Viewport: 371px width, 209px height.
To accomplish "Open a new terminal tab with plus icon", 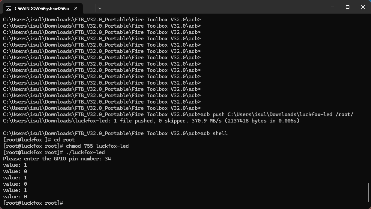I will click(x=90, y=8).
